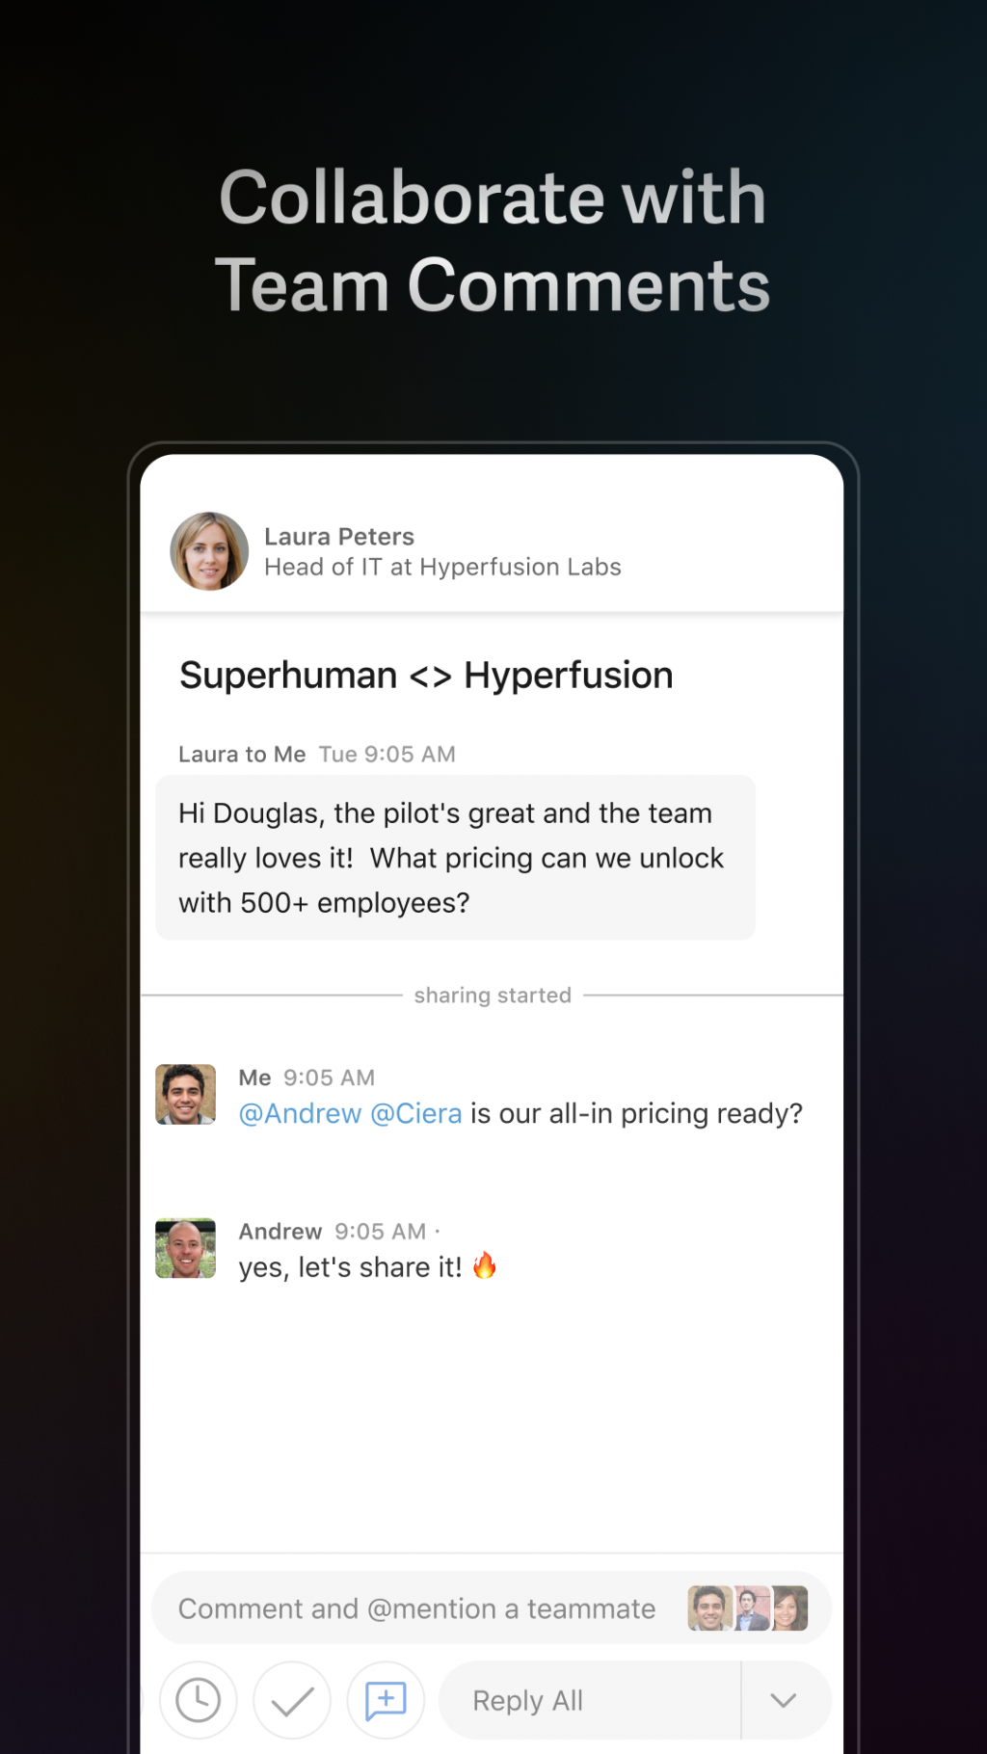Image resolution: width=987 pixels, height=1754 pixels.
Task: Click the Laura Peters sender name
Action: pos(339,537)
